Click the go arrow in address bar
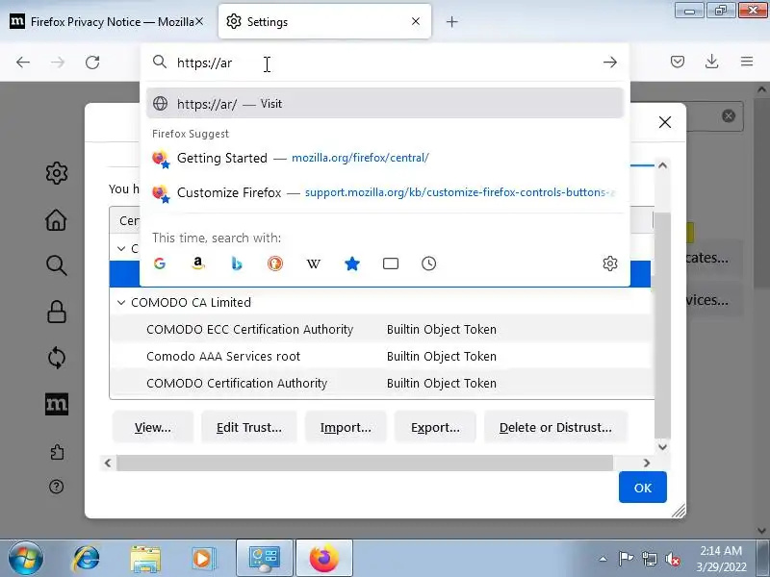Viewport: 770px width, 577px height. point(610,63)
